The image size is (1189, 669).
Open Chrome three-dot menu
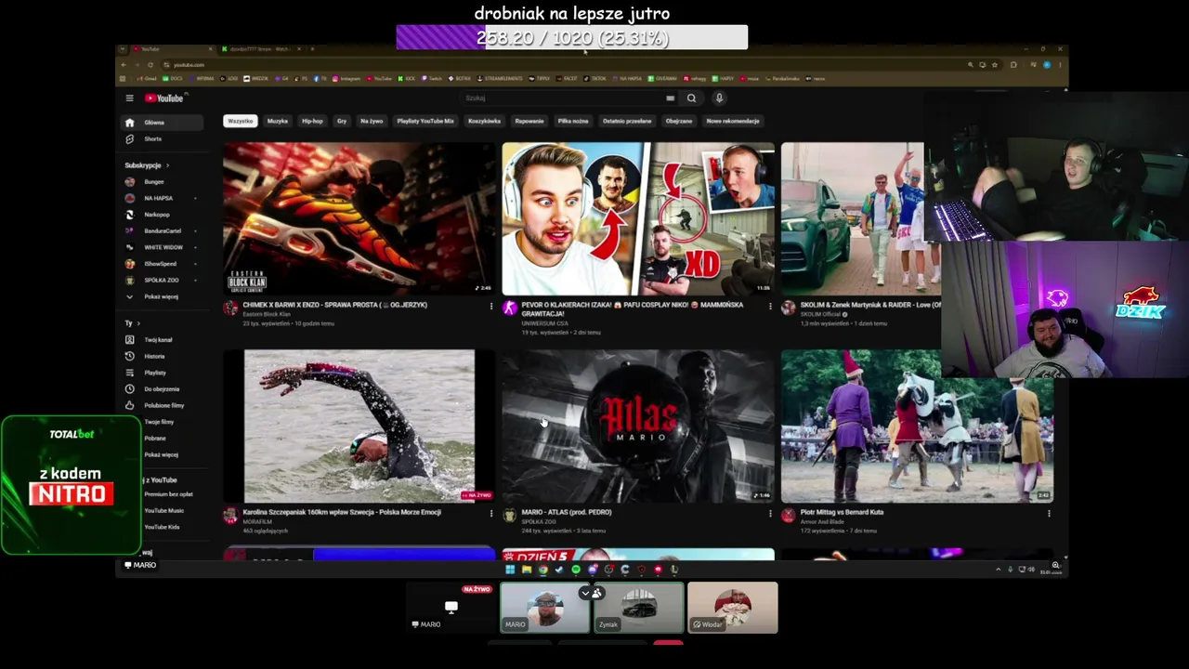click(x=1060, y=64)
